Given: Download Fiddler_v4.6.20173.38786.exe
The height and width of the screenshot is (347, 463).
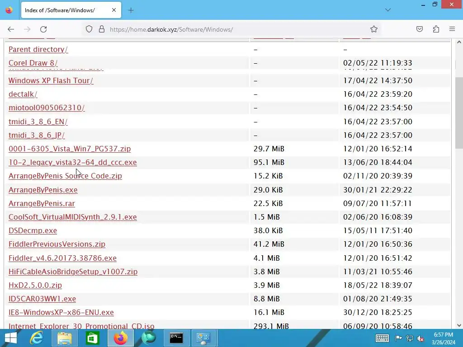Looking at the screenshot, I should point(62,258).
